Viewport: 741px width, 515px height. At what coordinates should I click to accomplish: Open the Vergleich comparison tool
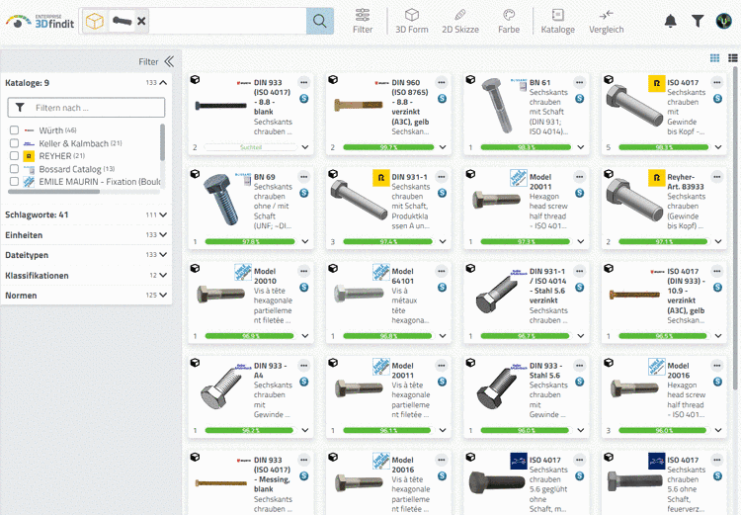tap(606, 22)
